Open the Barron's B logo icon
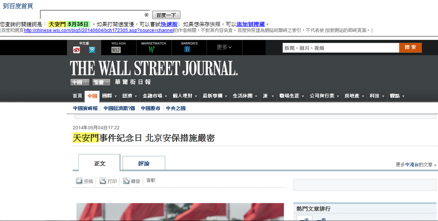The image size is (438, 221). point(187,49)
